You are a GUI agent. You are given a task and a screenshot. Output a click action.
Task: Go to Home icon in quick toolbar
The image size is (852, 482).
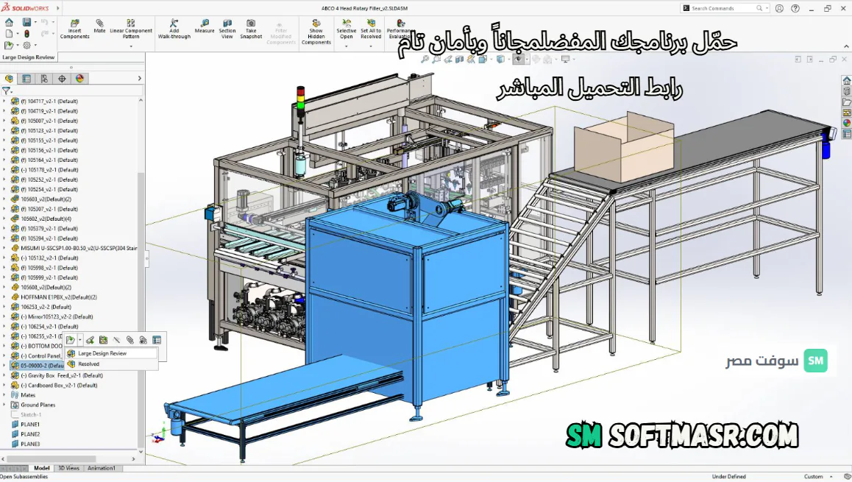[x=10, y=22]
